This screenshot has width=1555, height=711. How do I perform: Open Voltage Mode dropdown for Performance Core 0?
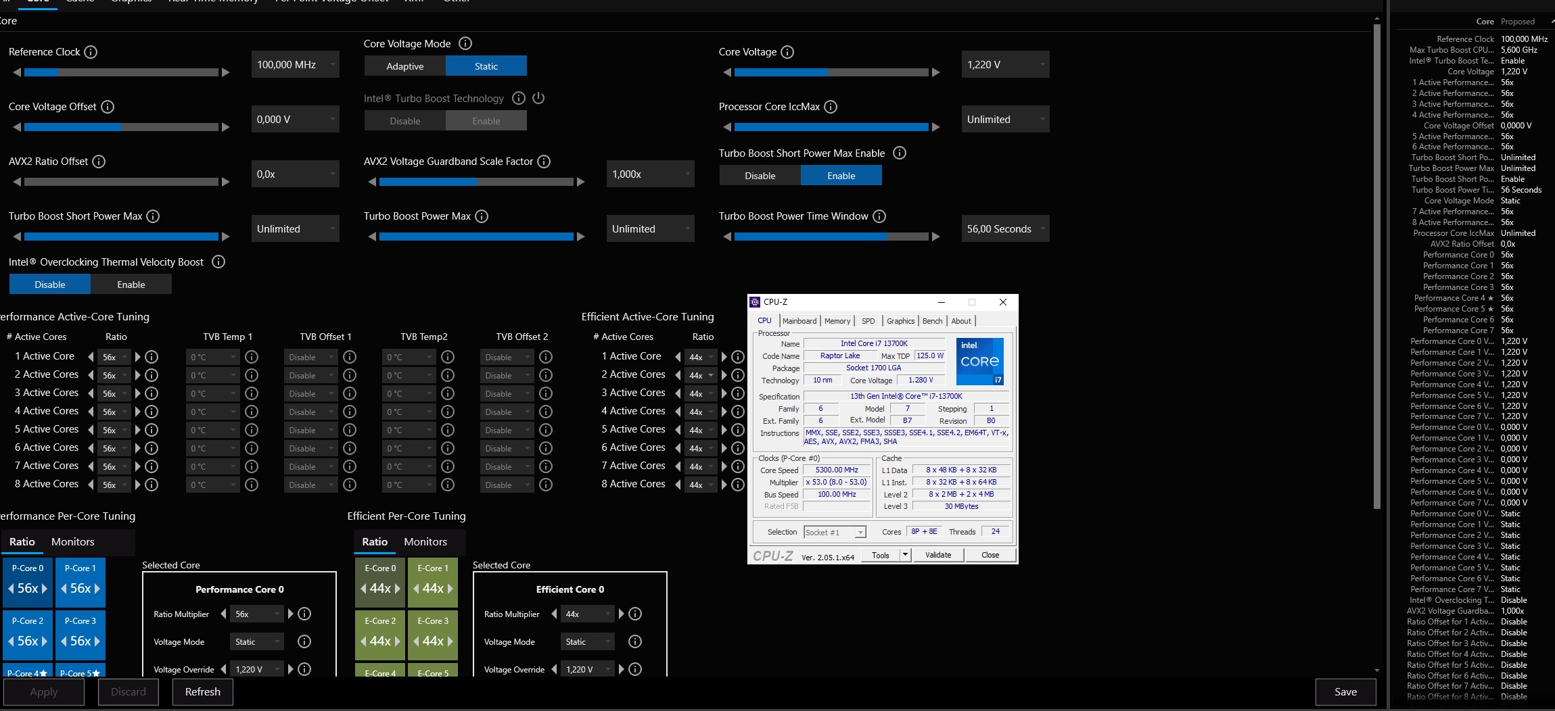(x=256, y=641)
